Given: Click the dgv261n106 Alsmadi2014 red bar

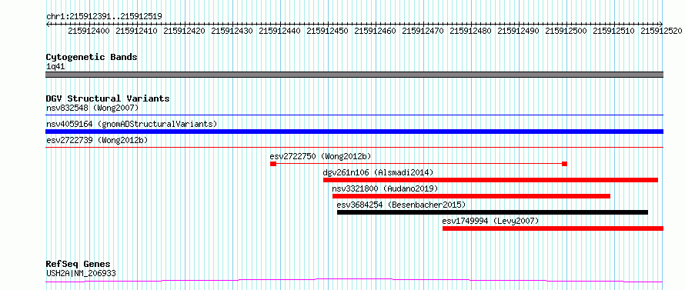Looking at the screenshot, I should click(490, 180).
